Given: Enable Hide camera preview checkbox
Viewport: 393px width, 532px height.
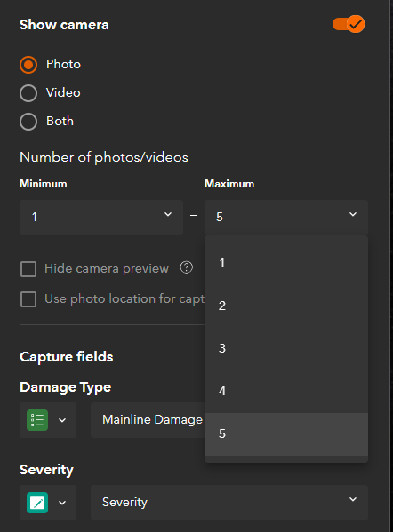Looking at the screenshot, I should tap(28, 269).
